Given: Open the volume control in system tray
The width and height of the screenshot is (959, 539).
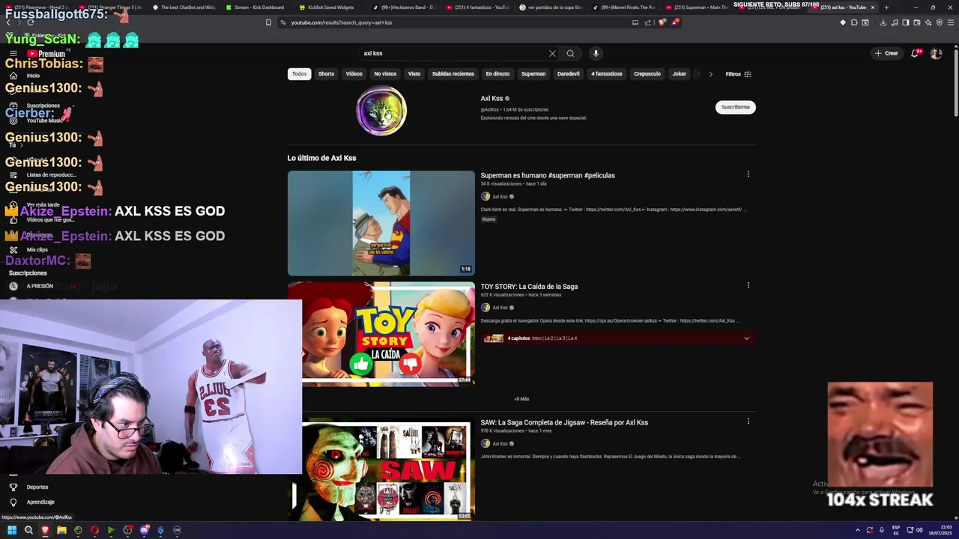Looking at the screenshot, I should click(919, 530).
